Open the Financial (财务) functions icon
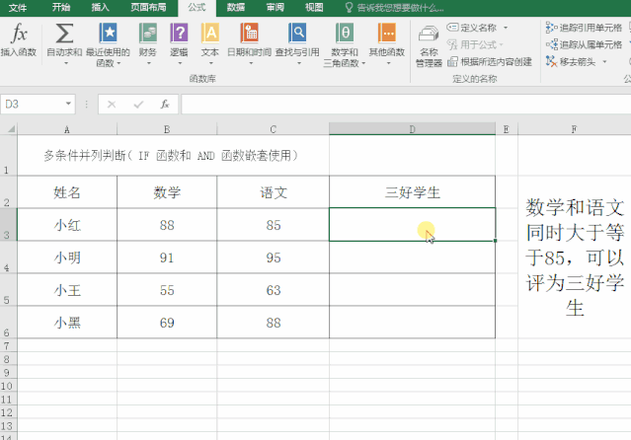The image size is (631, 440). pos(148,33)
